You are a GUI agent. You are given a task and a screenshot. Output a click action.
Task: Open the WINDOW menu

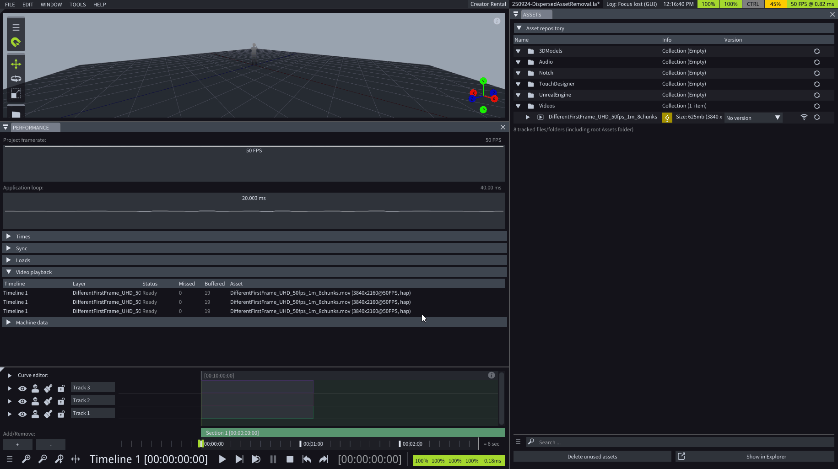51,5
